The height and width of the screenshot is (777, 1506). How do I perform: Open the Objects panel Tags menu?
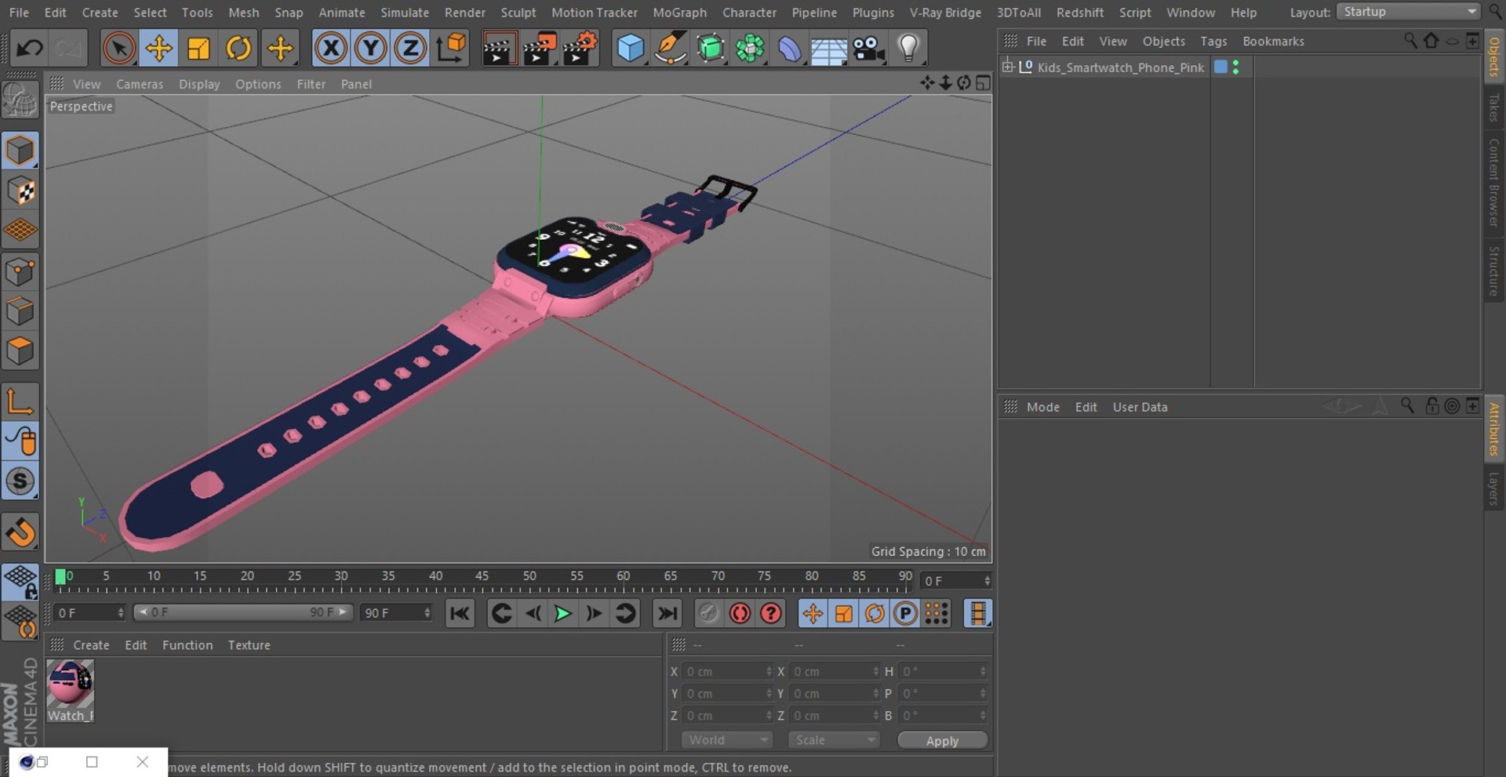(x=1213, y=42)
